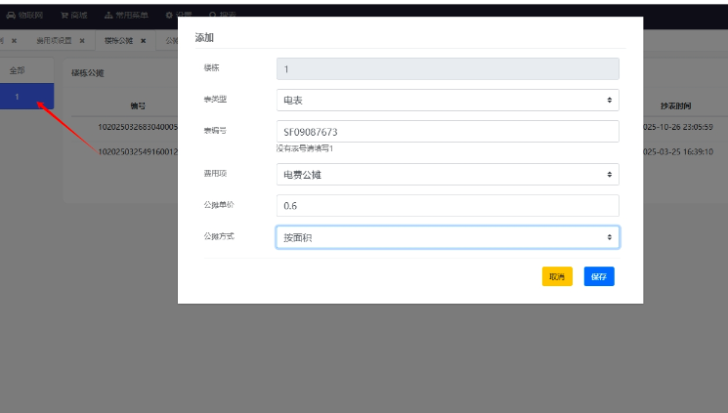Open the 表类型 dropdown showing 电表
Image resolution: width=728 pixels, height=413 pixels.
click(448, 101)
